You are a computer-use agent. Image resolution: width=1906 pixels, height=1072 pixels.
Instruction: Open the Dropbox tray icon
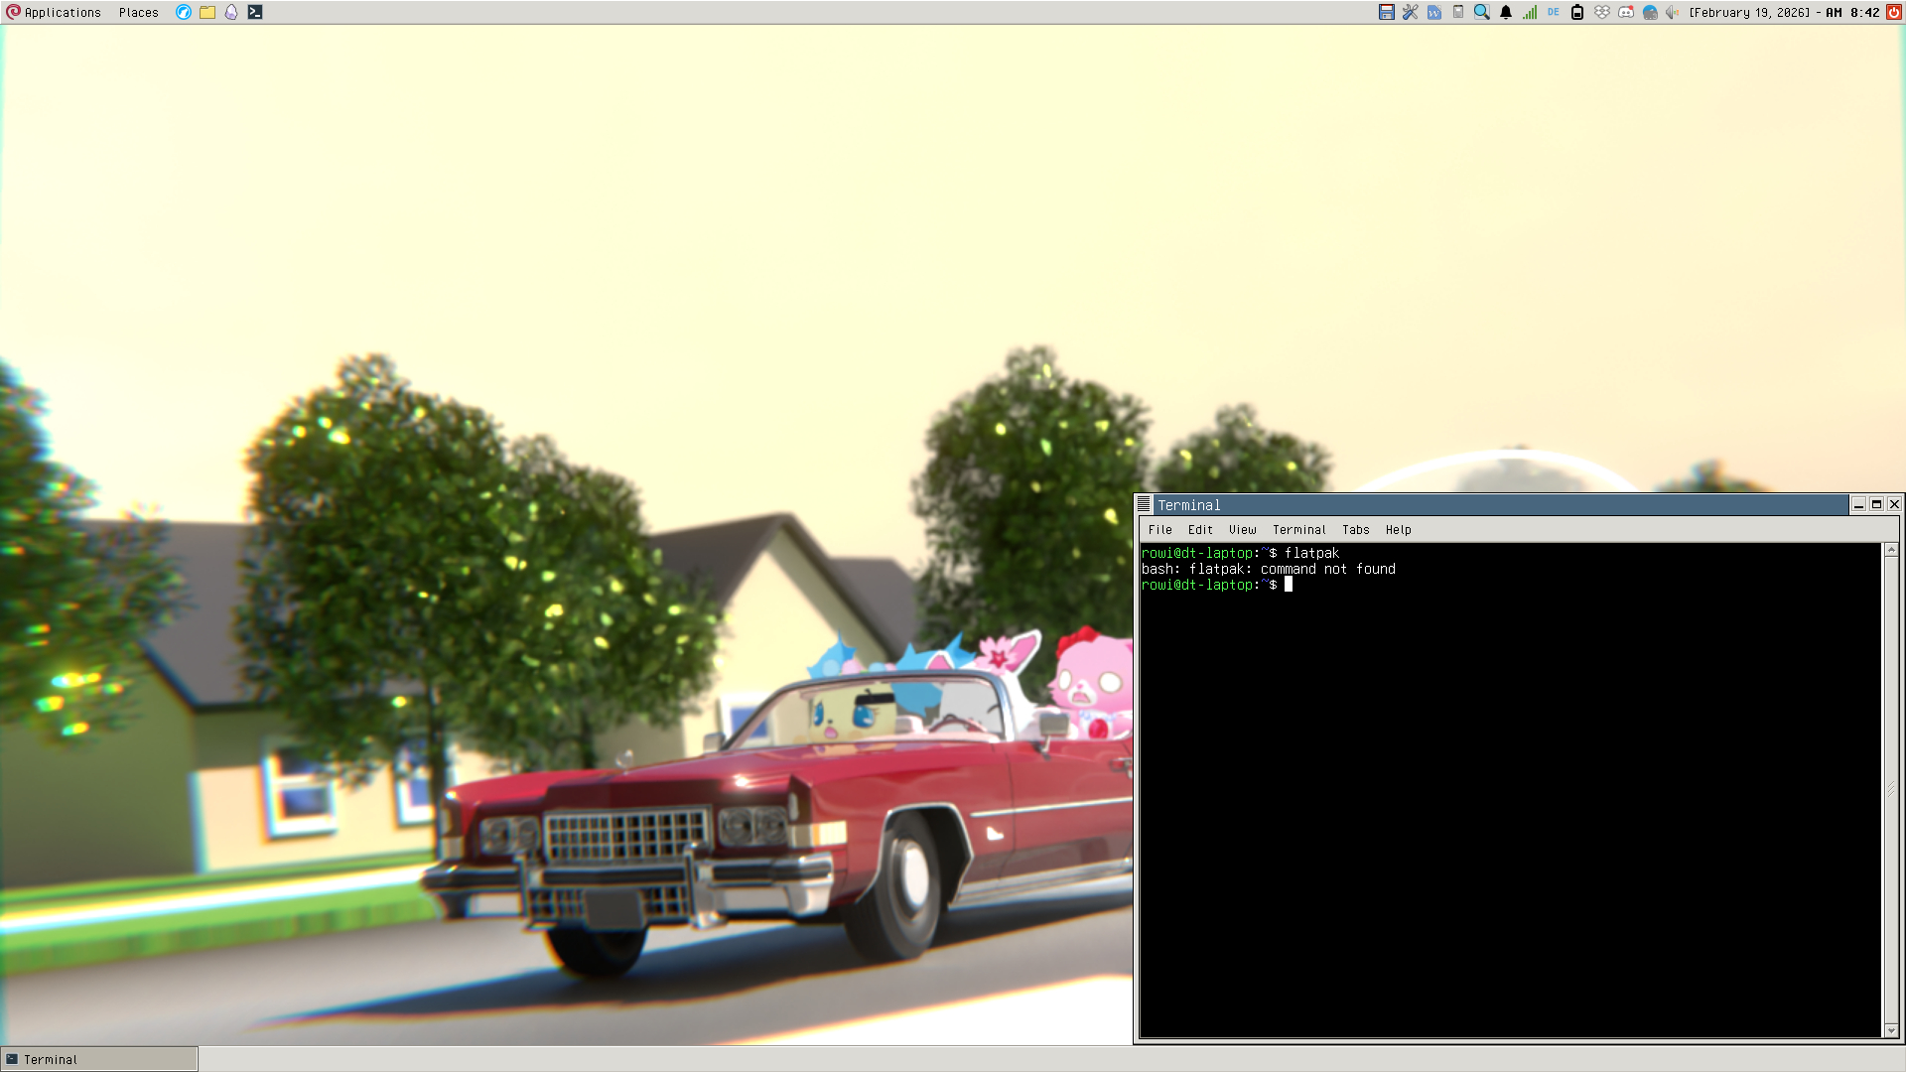(x=1601, y=12)
